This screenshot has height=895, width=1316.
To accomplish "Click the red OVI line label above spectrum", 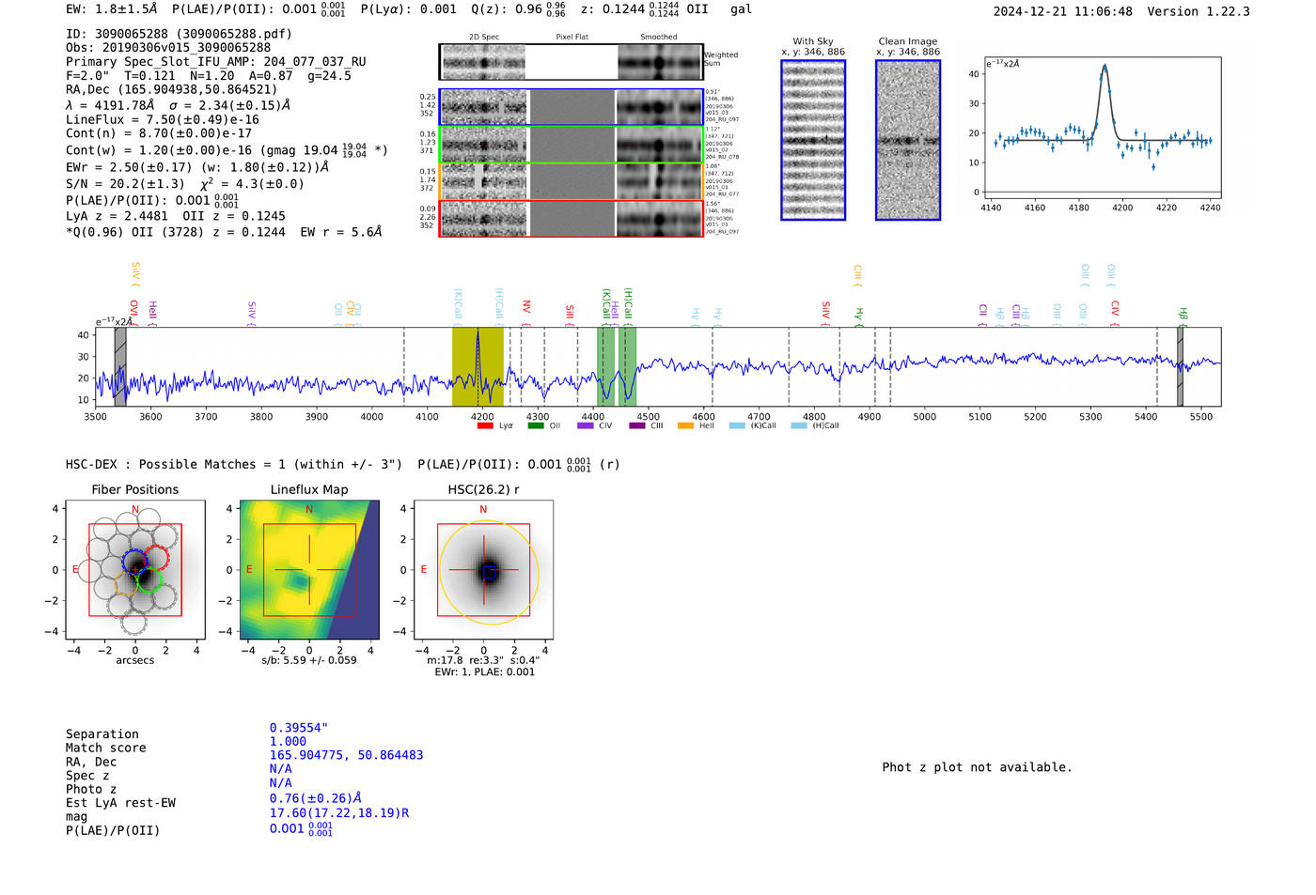I will [133, 313].
